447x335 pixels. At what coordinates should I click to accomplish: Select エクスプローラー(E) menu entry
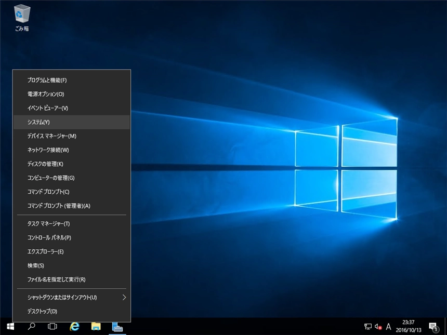coord(72,251)
